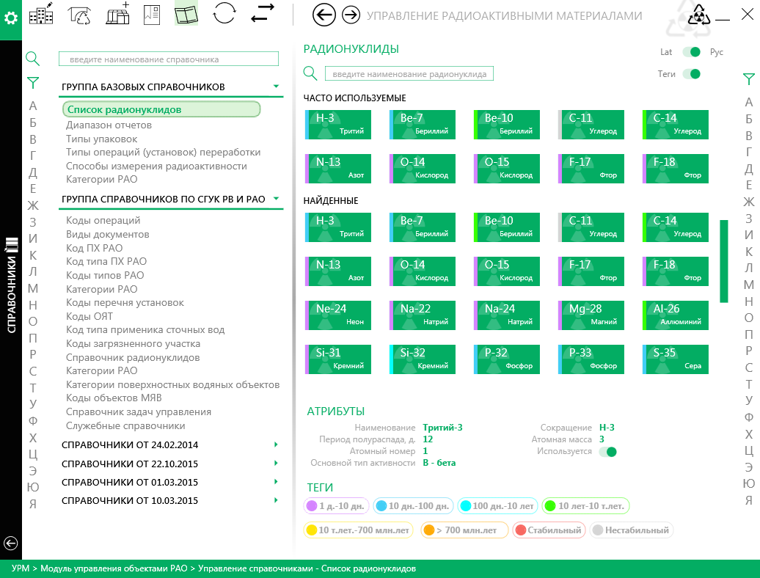Open Справочник радионуклидов entry
The height and width of the screenshot is (578, 760).
pyautogui.click(x=132, y=357)
